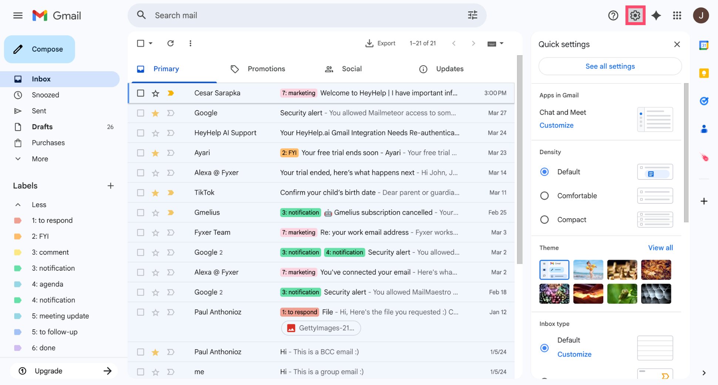Choose the default light theme thumbnail
718x385 pixels.
point(554,270)
